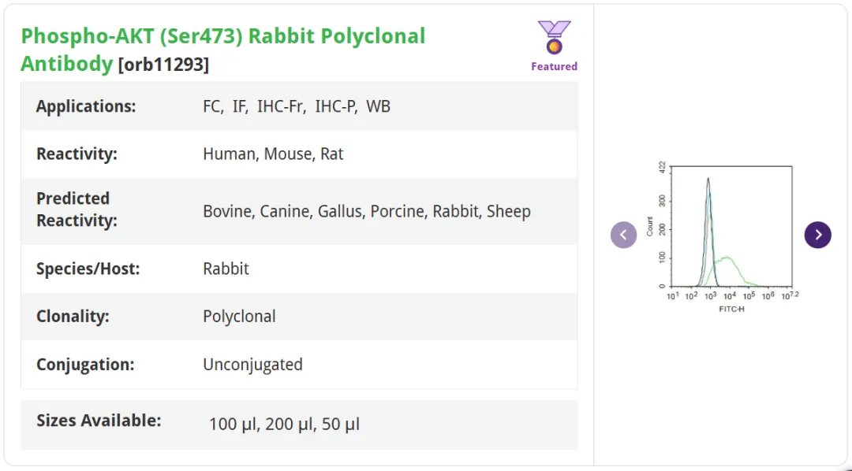Click the Predicted Reactivity species list
Screen dimensions: 852x471
(x=367, y=211)
